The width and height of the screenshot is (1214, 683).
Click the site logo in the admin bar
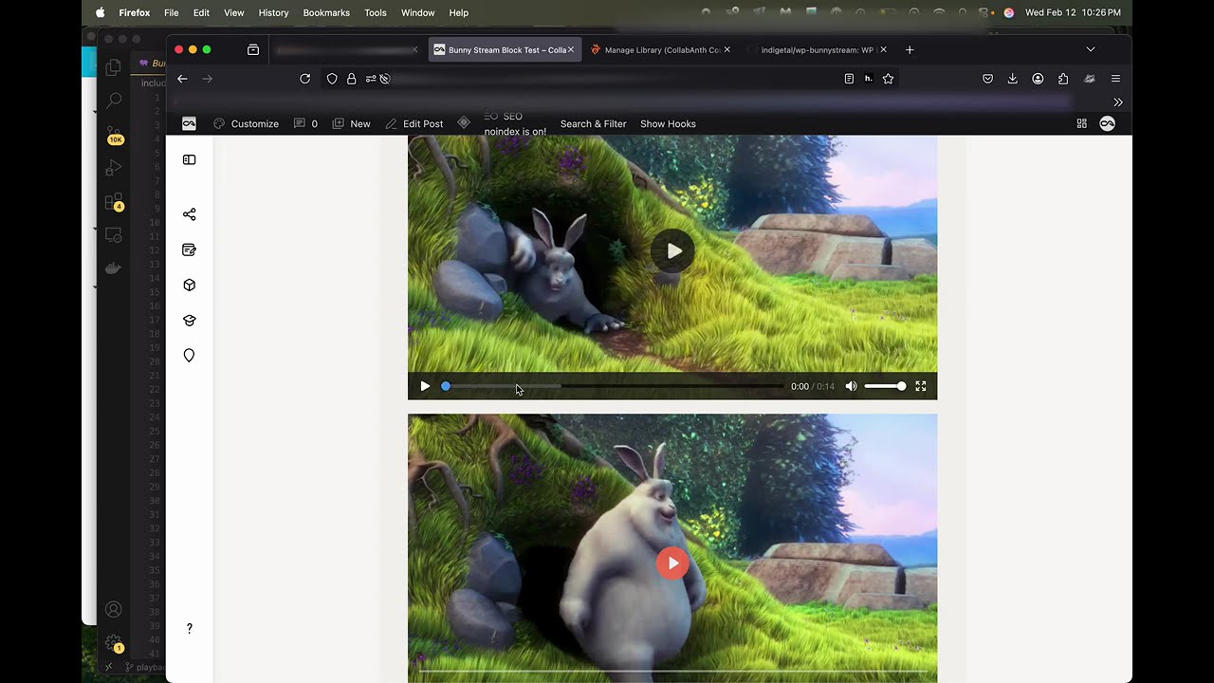pos(189,123)
